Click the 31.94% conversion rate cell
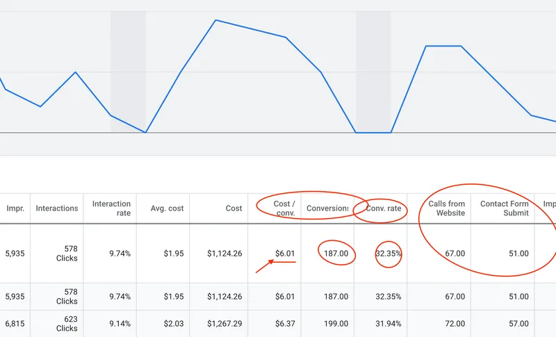This screenshot has width=556, height=337. [x=389, y=324]
